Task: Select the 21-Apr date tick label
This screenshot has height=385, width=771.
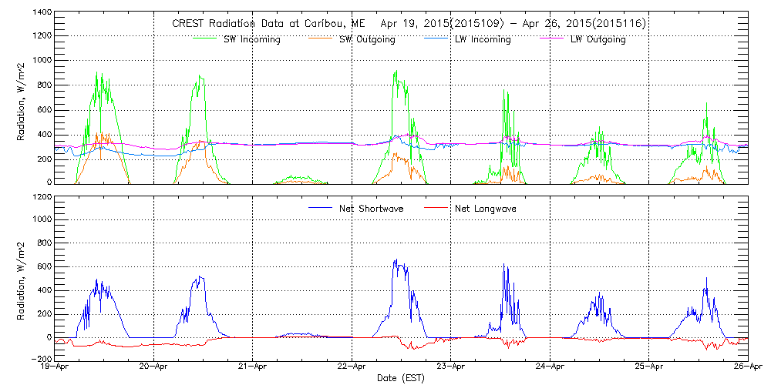Action: point(253,367)
